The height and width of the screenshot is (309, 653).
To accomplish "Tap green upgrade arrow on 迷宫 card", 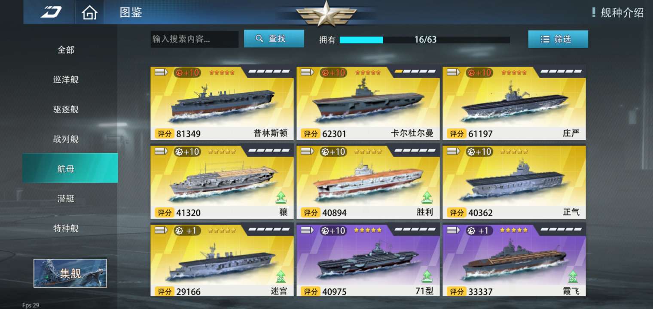I will 281,276.
